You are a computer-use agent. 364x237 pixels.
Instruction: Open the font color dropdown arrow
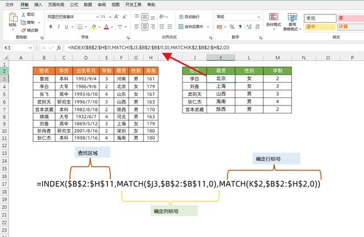coord(112,27)
